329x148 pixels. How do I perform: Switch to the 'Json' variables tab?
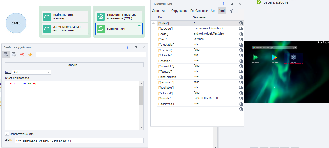213,11
